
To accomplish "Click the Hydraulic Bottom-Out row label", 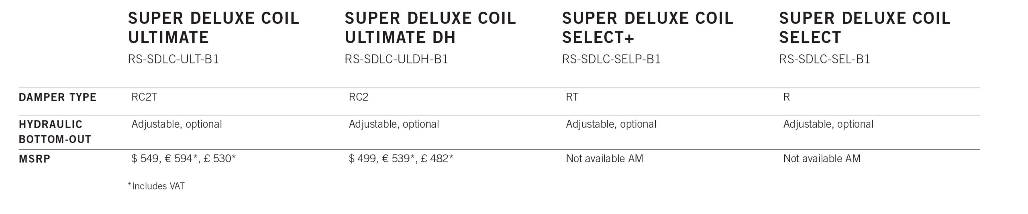I will [55, 132].
